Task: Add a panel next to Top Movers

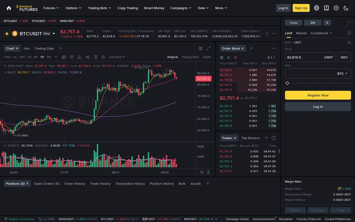Action: point(267,138)
